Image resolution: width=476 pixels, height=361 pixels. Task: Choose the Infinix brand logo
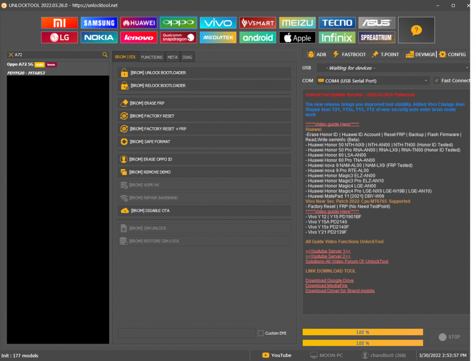click(337, 37)
